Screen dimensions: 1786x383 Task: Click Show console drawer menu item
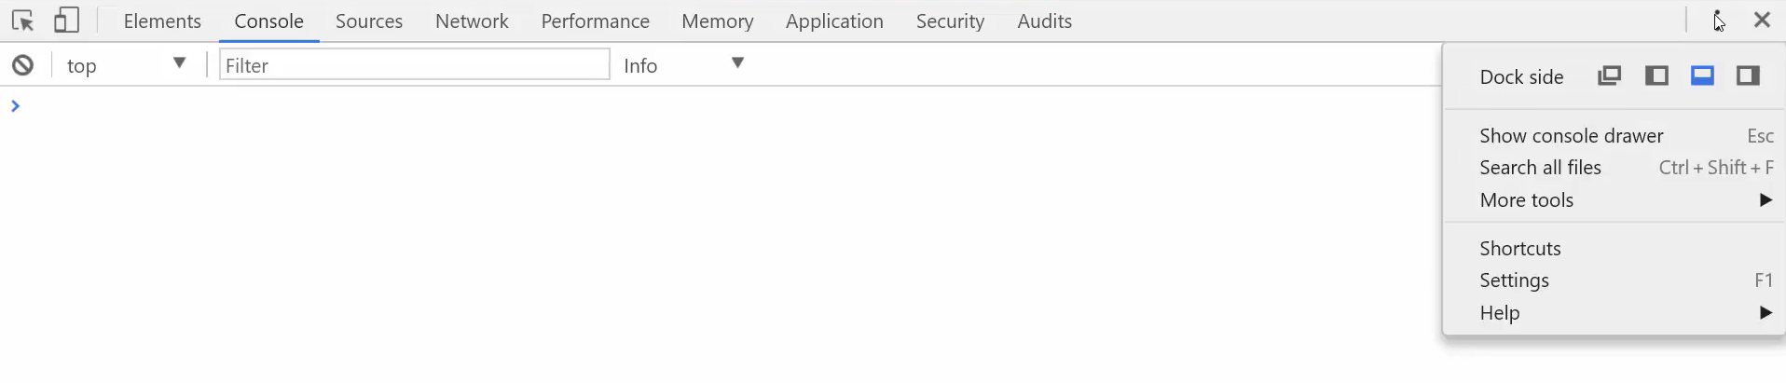click(1615, 136)
